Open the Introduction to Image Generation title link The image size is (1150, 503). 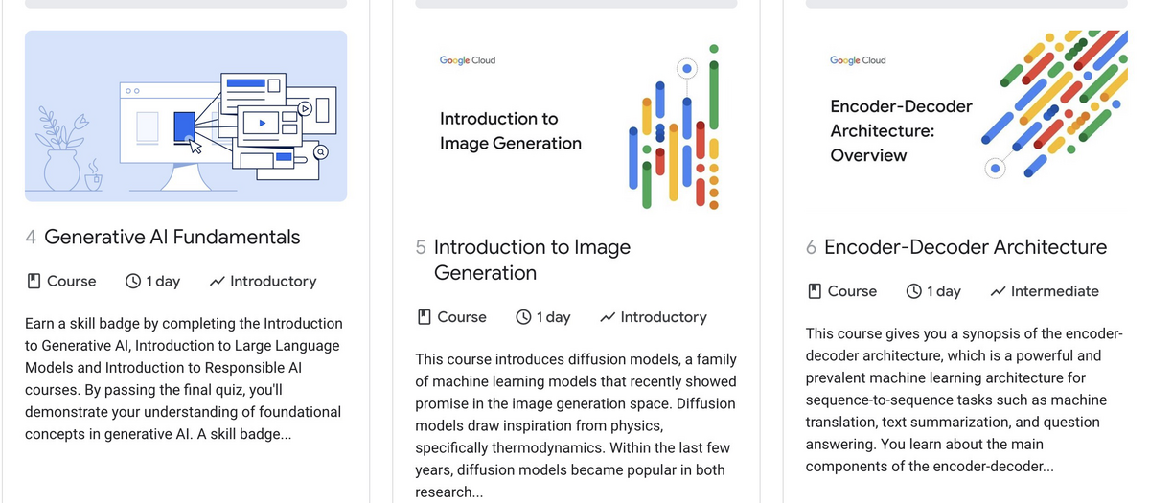point(532,260)
